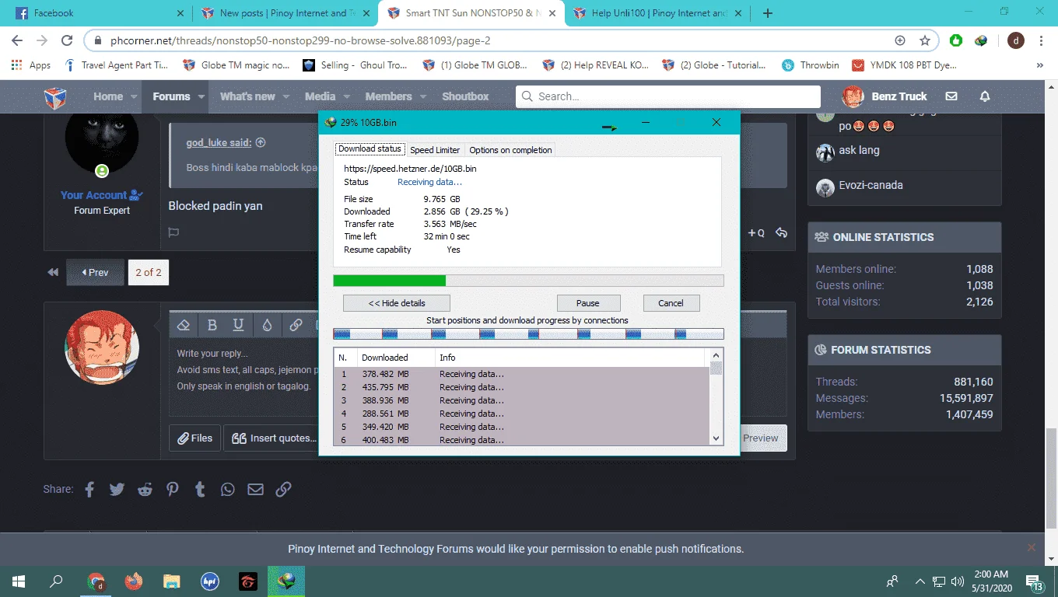Select the Download status tab
The image size is (1058, 597).
point(370,149)
